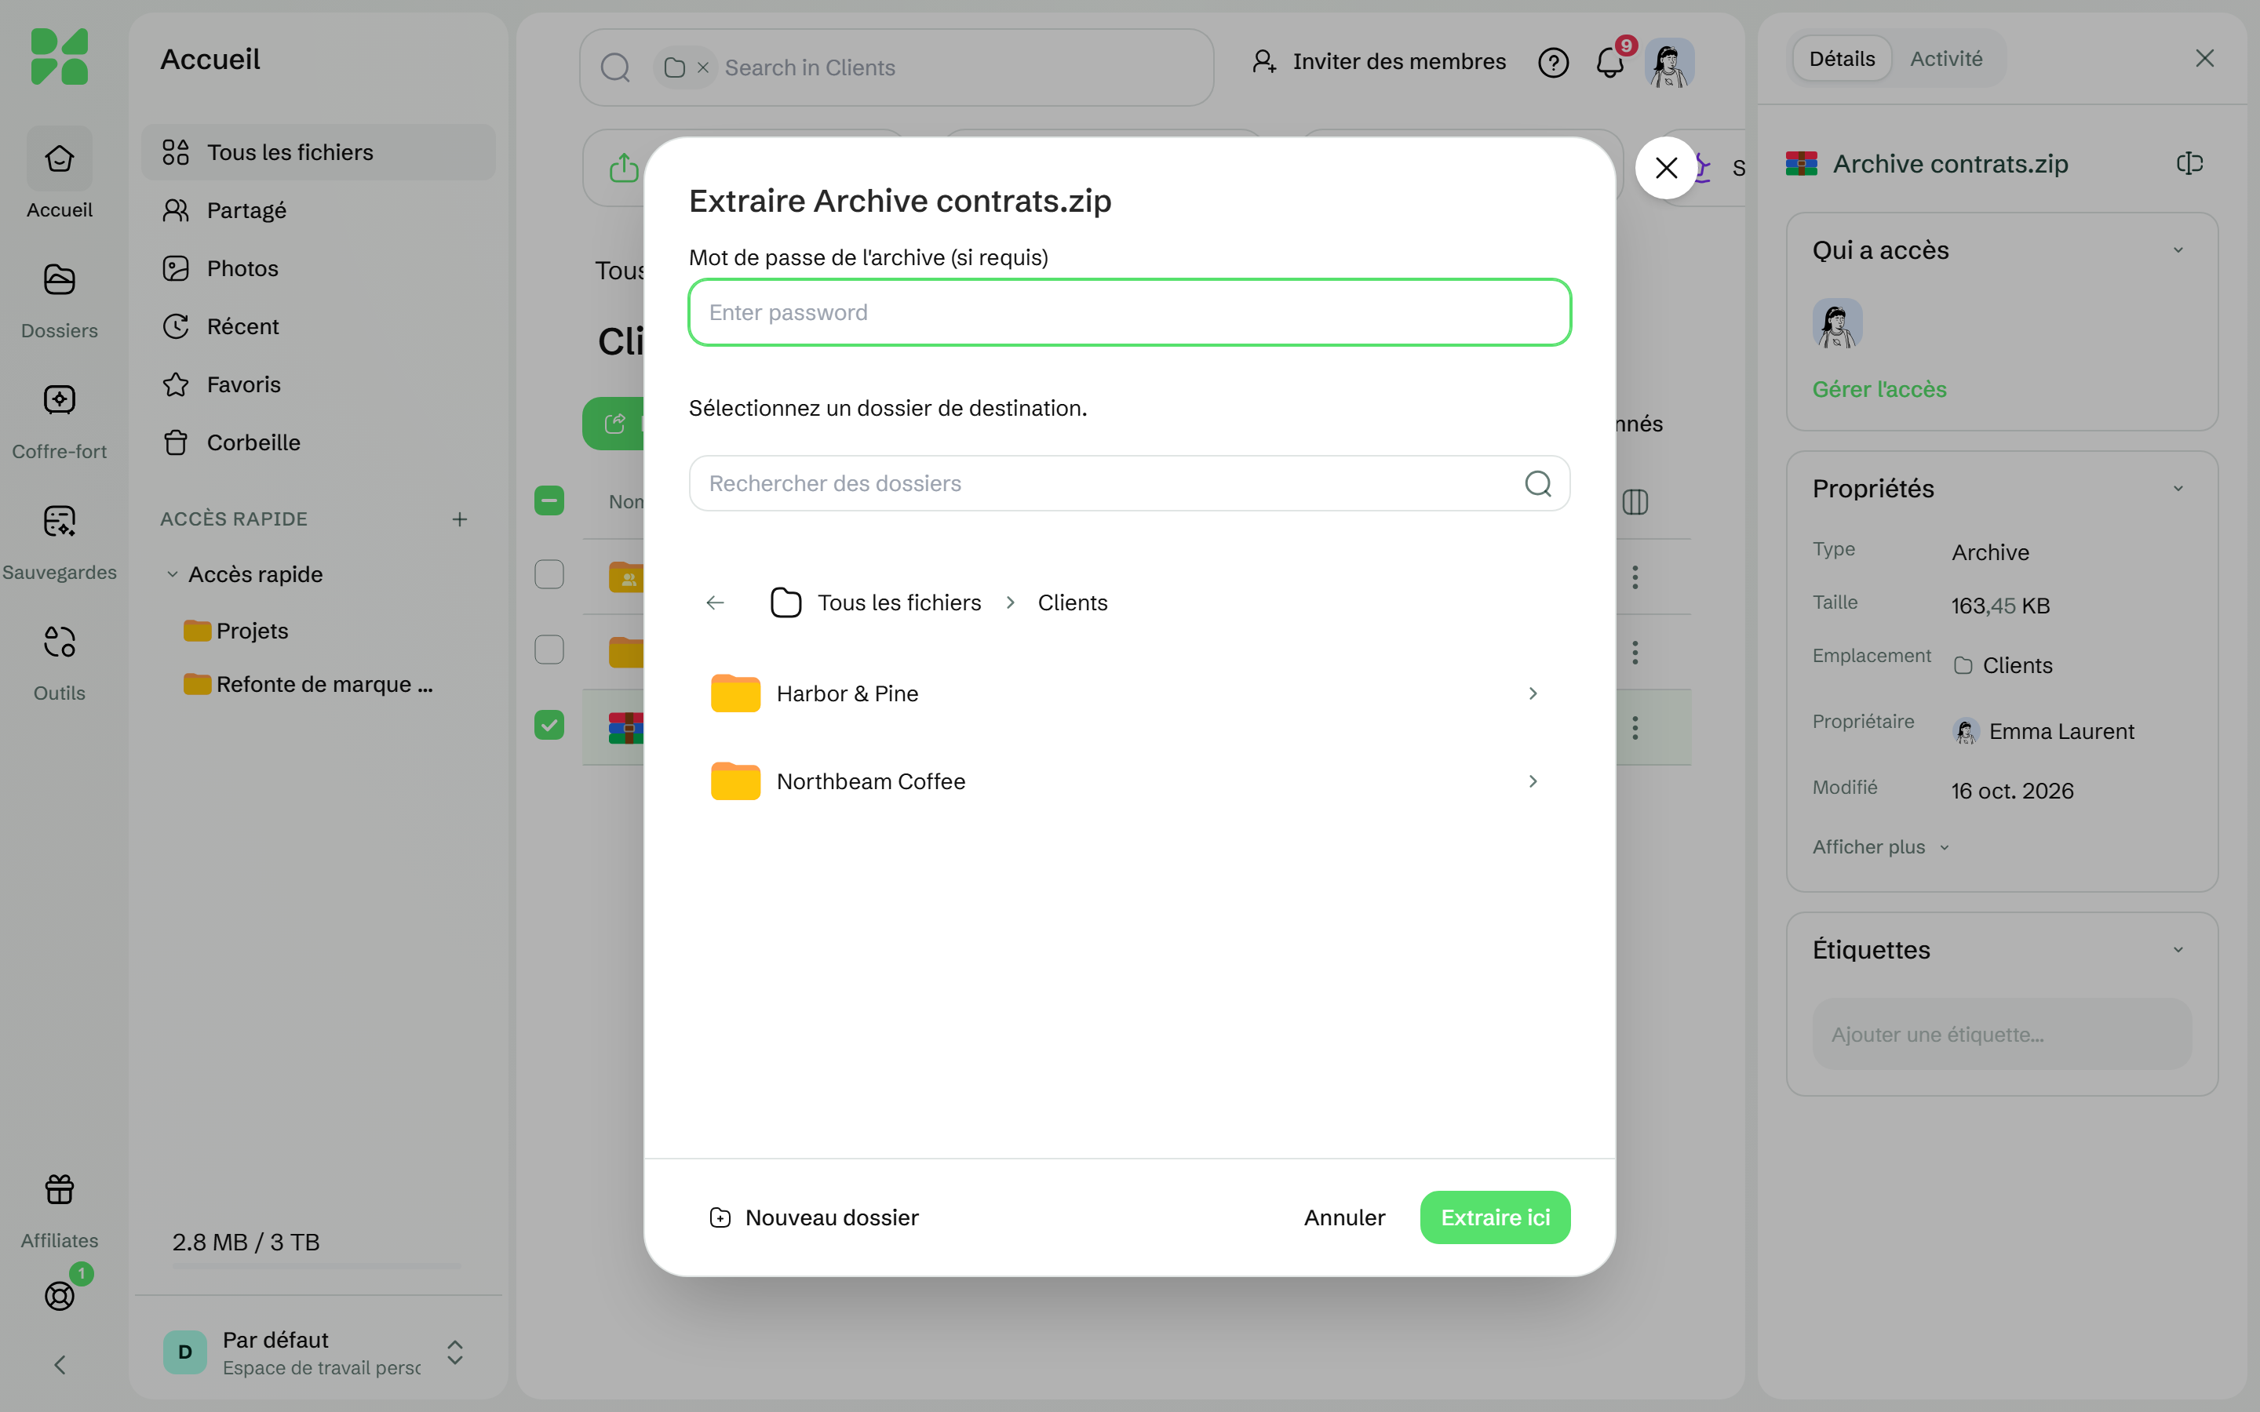The image size is (2260, 1412).
Task: Toggle the details panel layout icon
Action: (x=2189, y=163)
